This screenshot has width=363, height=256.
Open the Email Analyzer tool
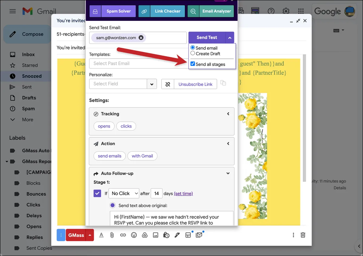coord(211,11)
